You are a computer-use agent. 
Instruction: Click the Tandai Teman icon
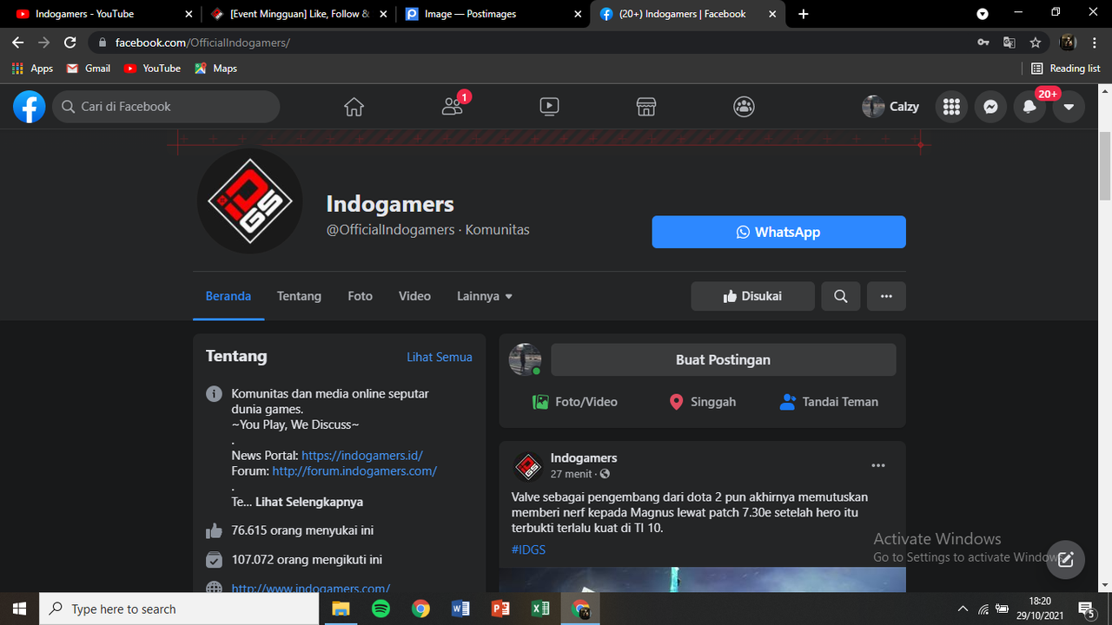[788, 402]
